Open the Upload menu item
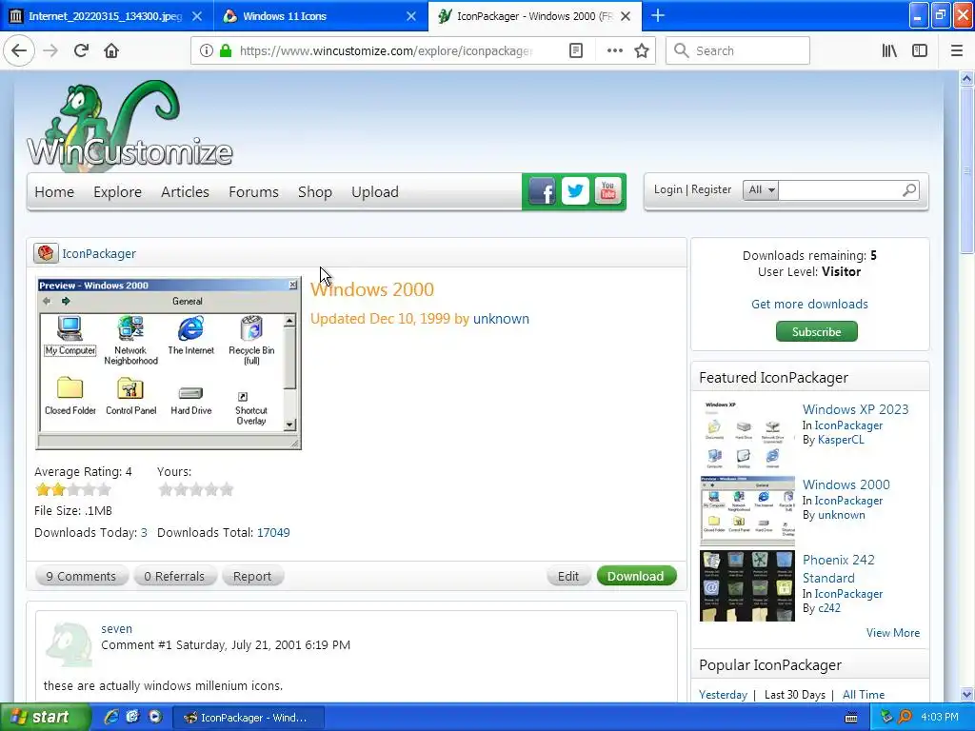The height and width of the screenshot is (731, 975). [375, 192]
